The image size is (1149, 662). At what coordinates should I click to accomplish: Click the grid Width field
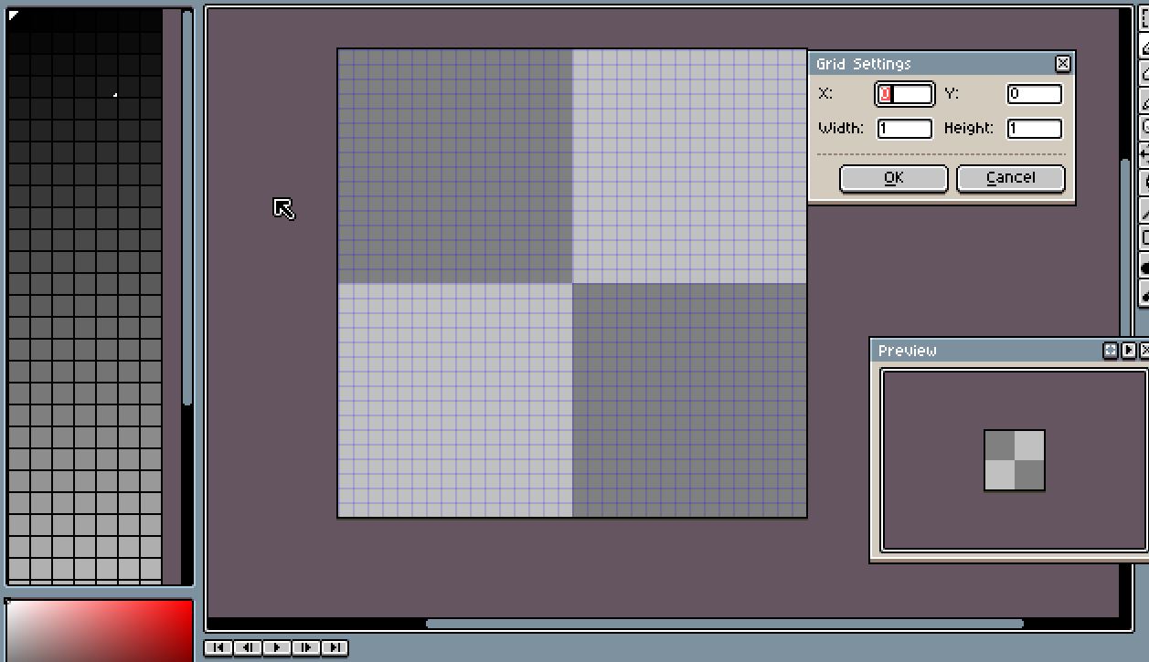tap(905, 129)
